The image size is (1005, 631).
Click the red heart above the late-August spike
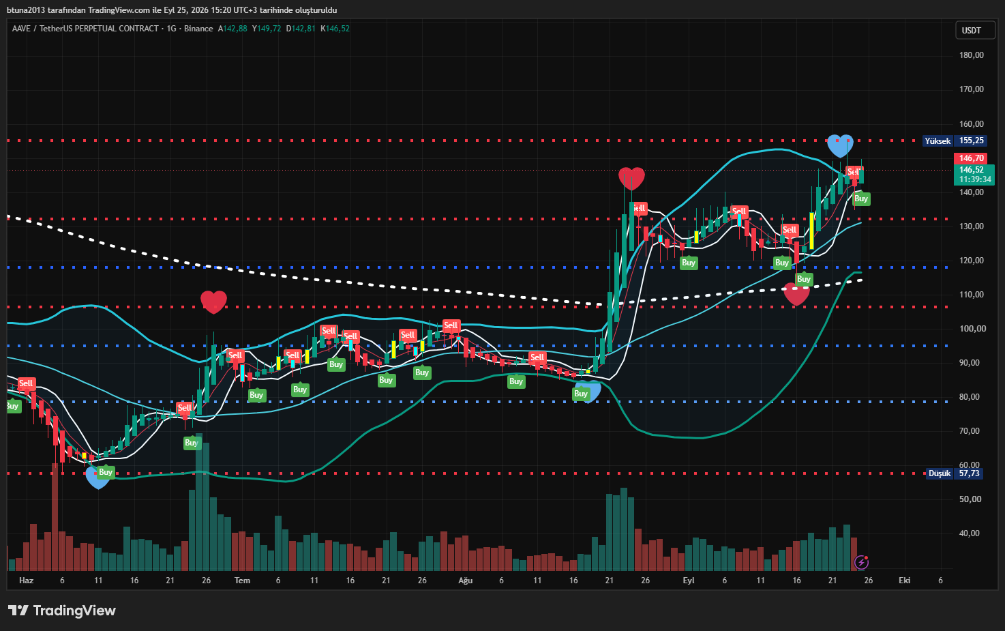(631, 178)
